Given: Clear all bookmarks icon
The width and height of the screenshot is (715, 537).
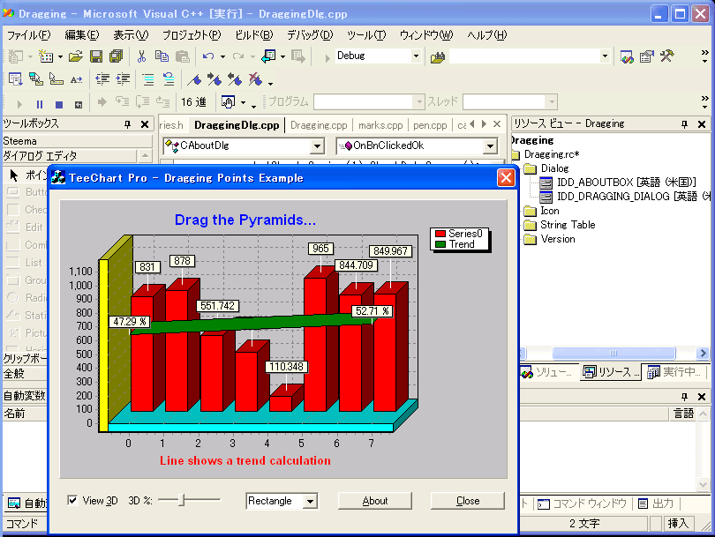Looking at the screenshot, I should click(255, 79).
